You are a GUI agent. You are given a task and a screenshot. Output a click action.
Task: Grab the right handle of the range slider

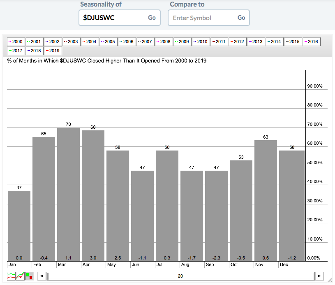(x=314, y=276)
